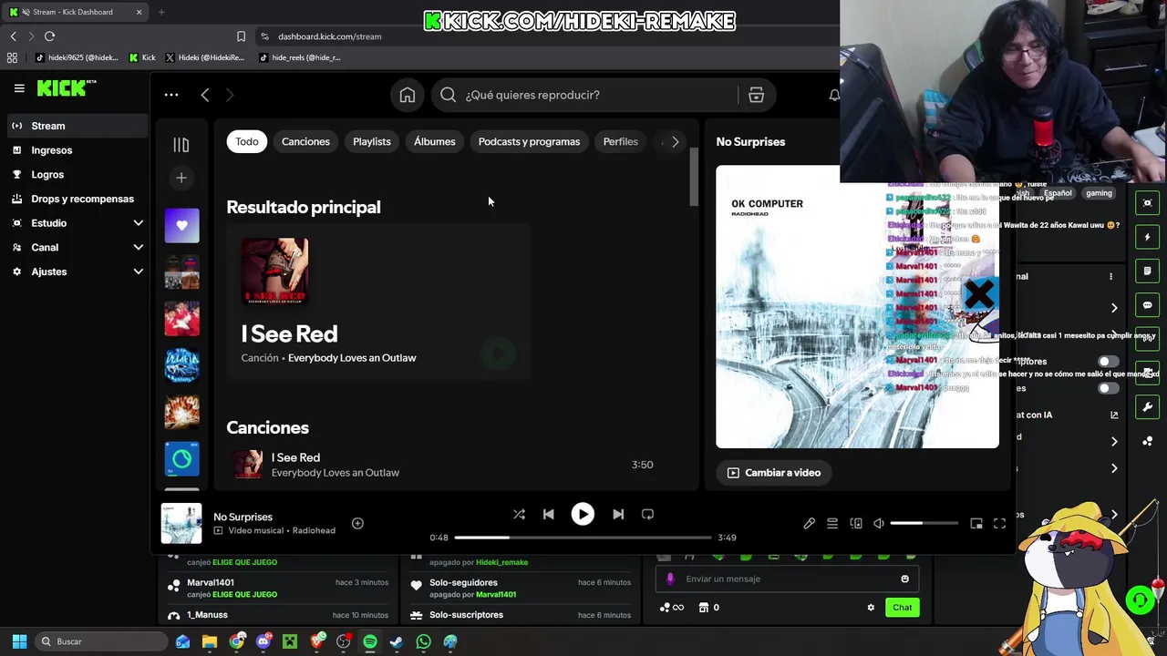Image resolution: width=1167 pixels, height=656 pixels.
Task: Select the Todo filter
Action: pos(247,142)
